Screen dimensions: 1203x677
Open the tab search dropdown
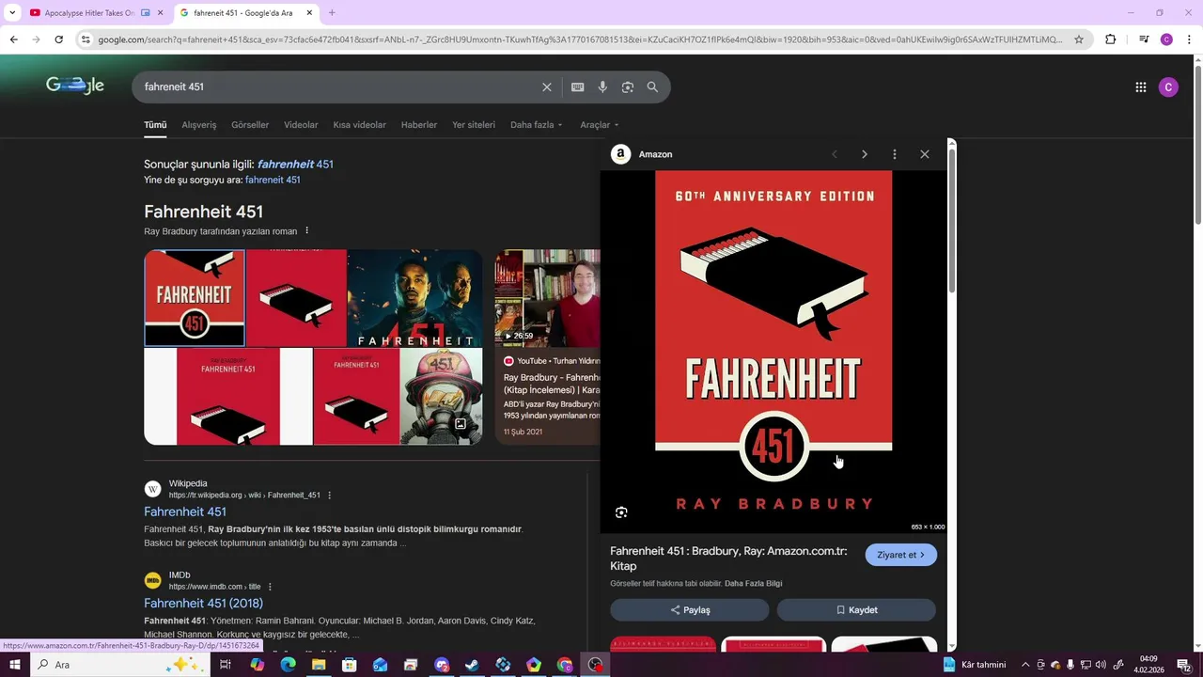tap(12, 13)
